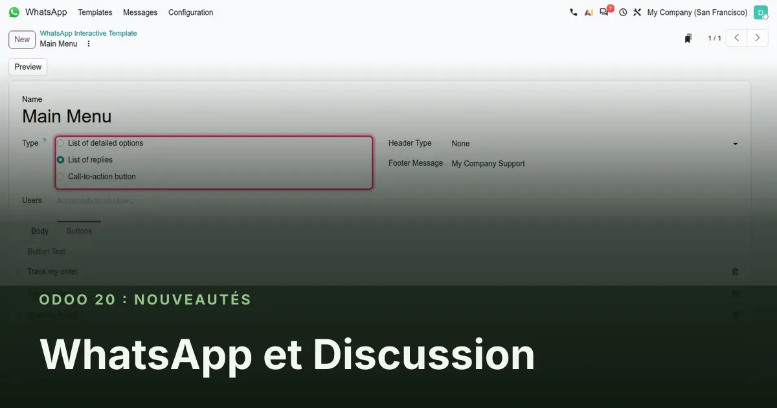The width and height of the screenshot is (777, 408).
Task: Open the conversations icon with red badge
Action: tap(605, 12)
